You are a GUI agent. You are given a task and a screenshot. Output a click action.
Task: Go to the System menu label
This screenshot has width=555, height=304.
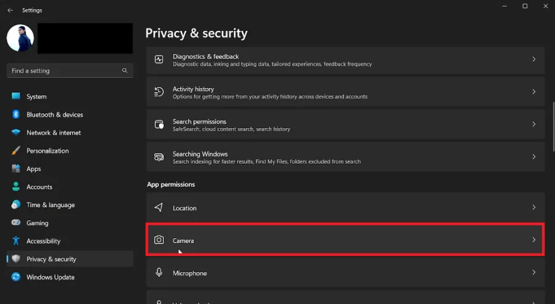click(36, 97)
